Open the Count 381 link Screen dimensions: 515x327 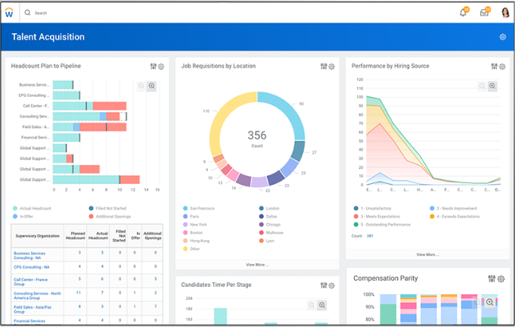(370, 235)
